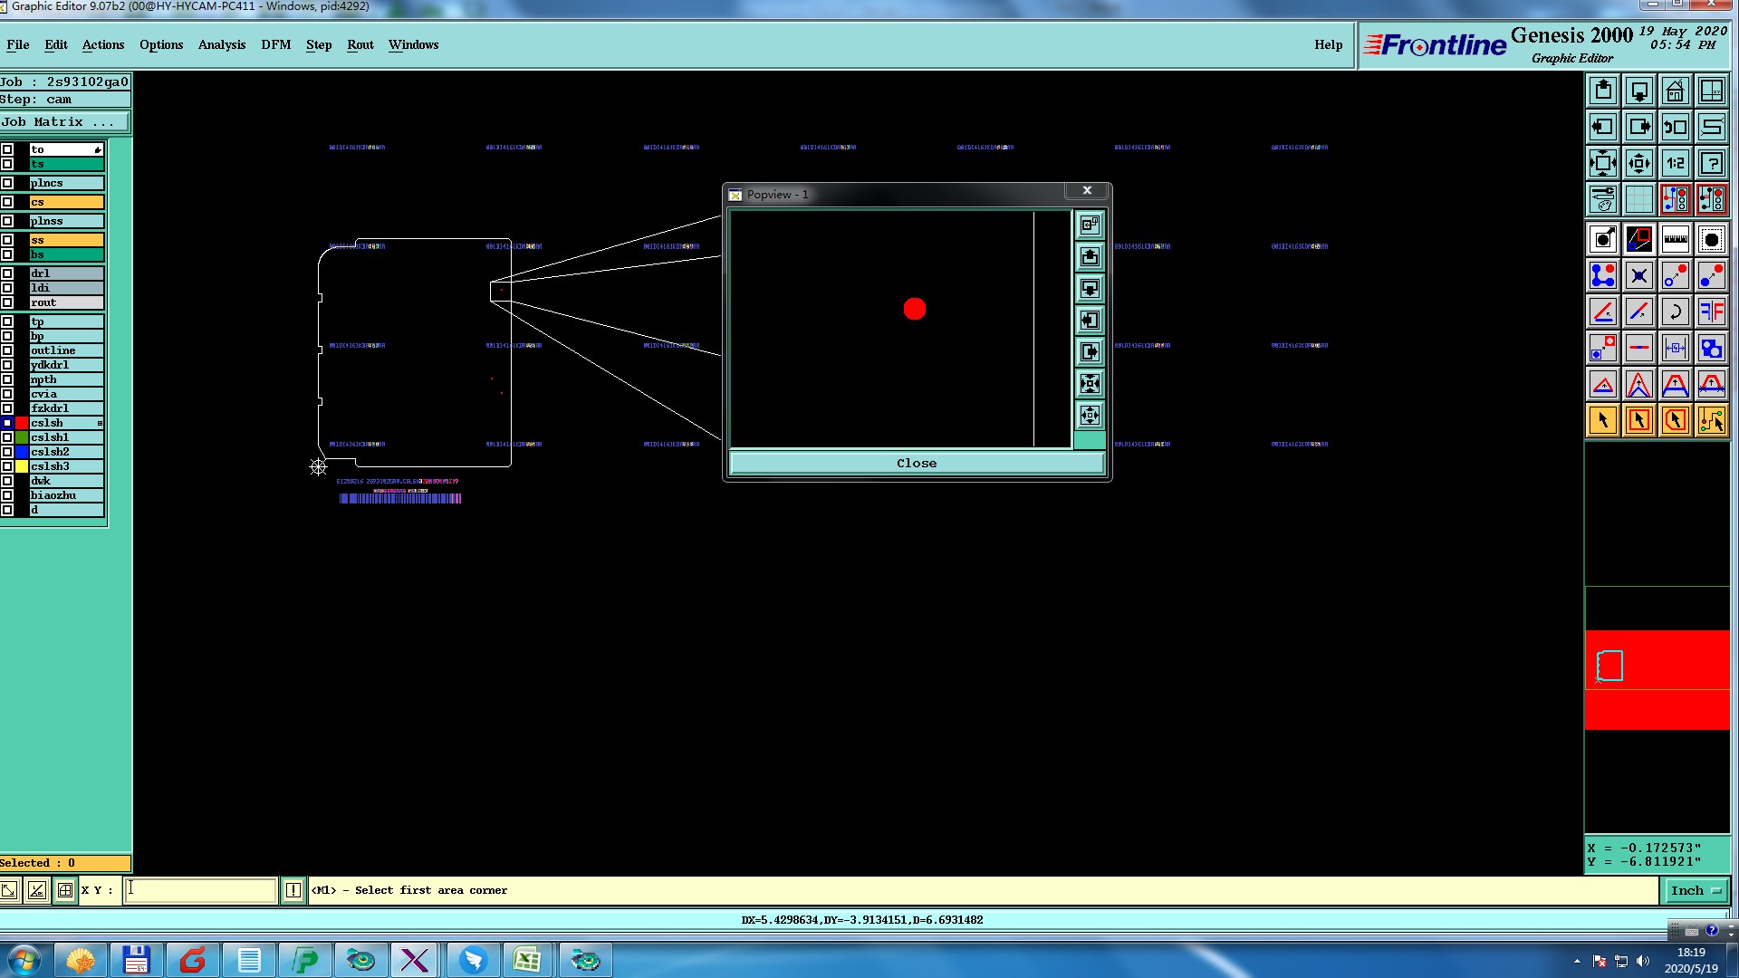Click the rotate arrow tool icon

tap(1675, 312)
